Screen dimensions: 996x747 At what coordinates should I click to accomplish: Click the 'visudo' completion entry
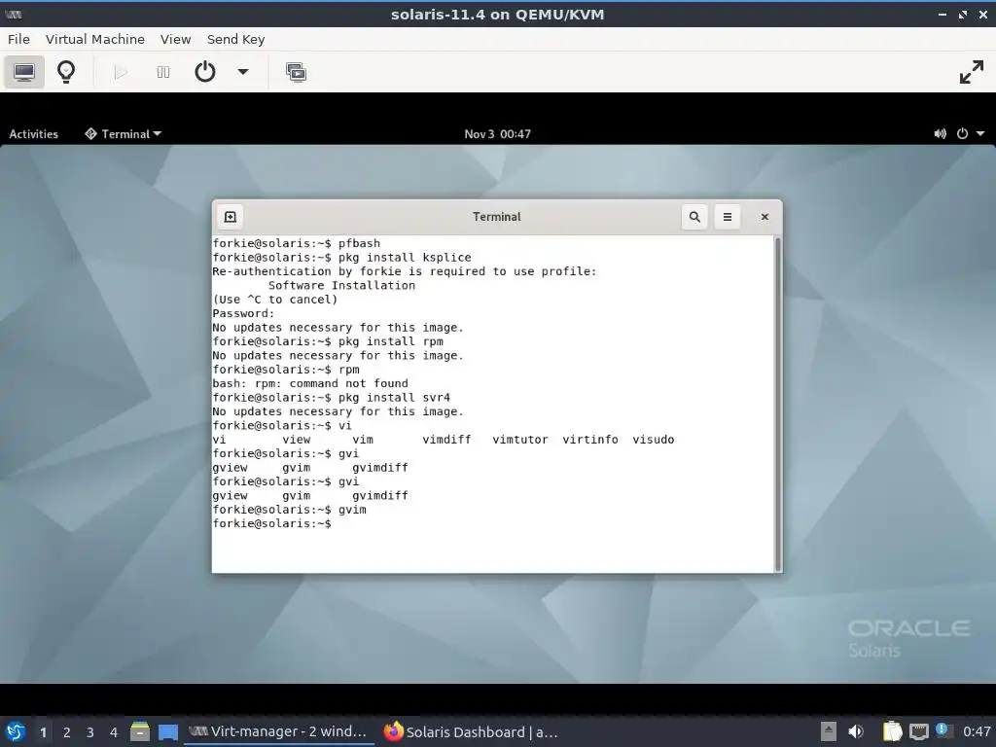(653, 440)
